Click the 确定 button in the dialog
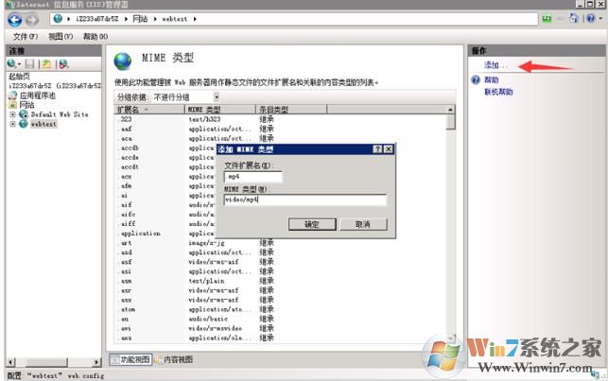The image size is (608, 381). [x=312, y=224]
